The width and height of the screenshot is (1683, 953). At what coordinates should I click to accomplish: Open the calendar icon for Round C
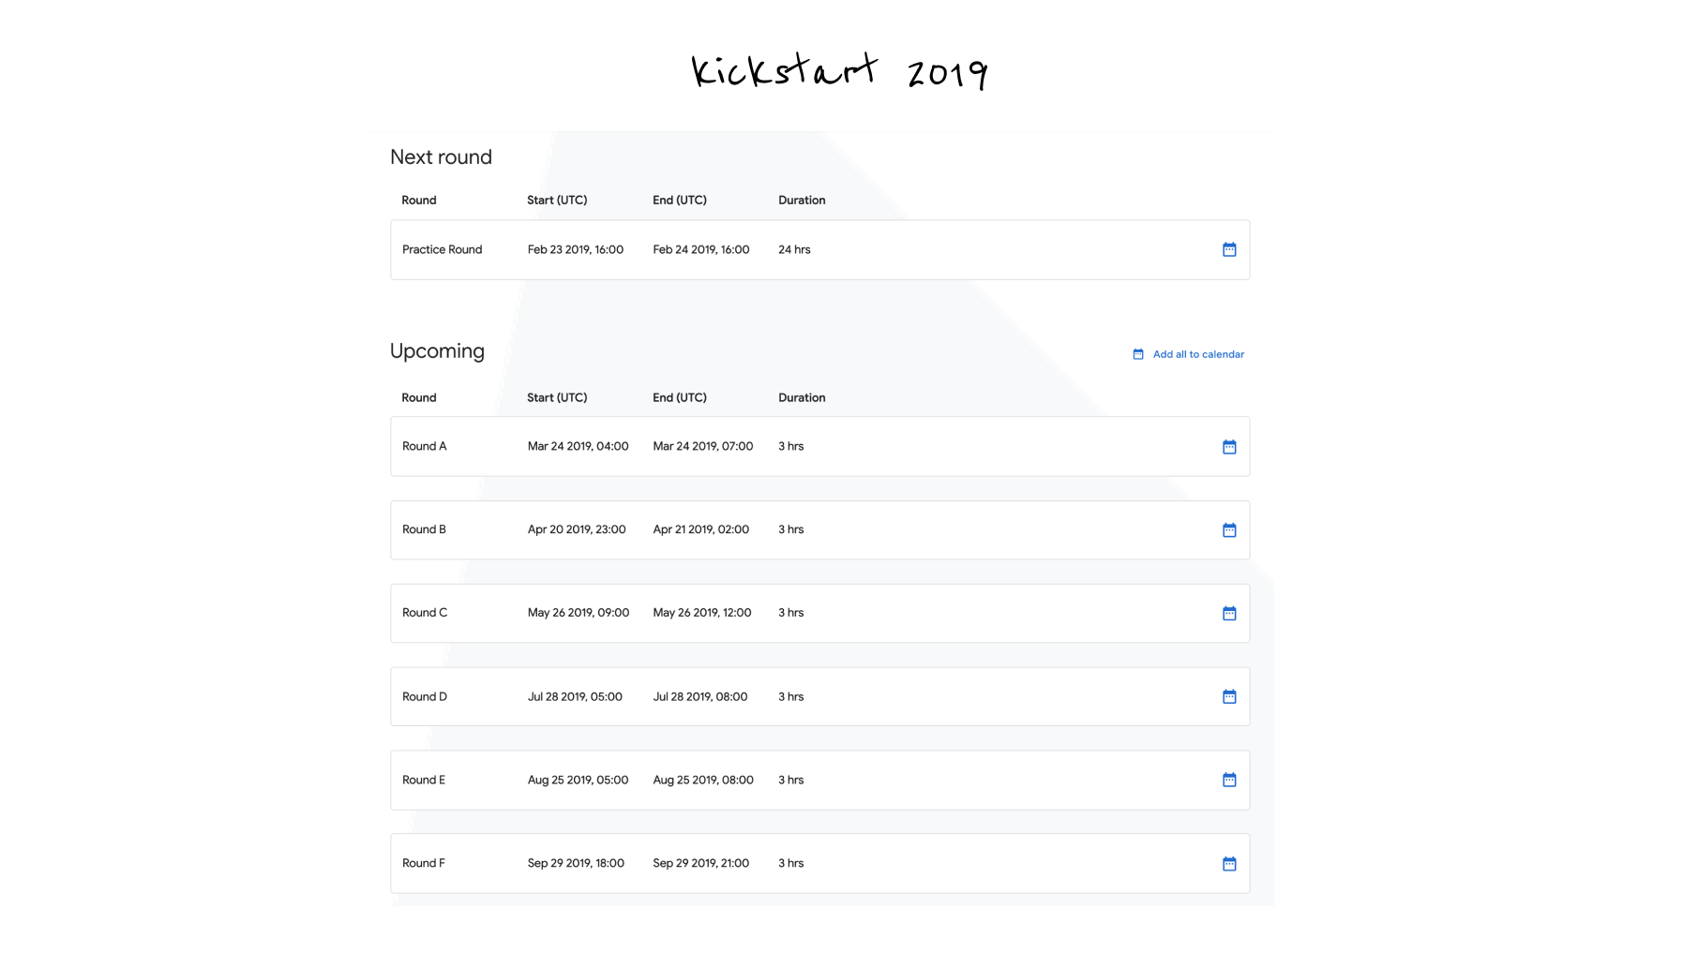[x=1229, y=613]
